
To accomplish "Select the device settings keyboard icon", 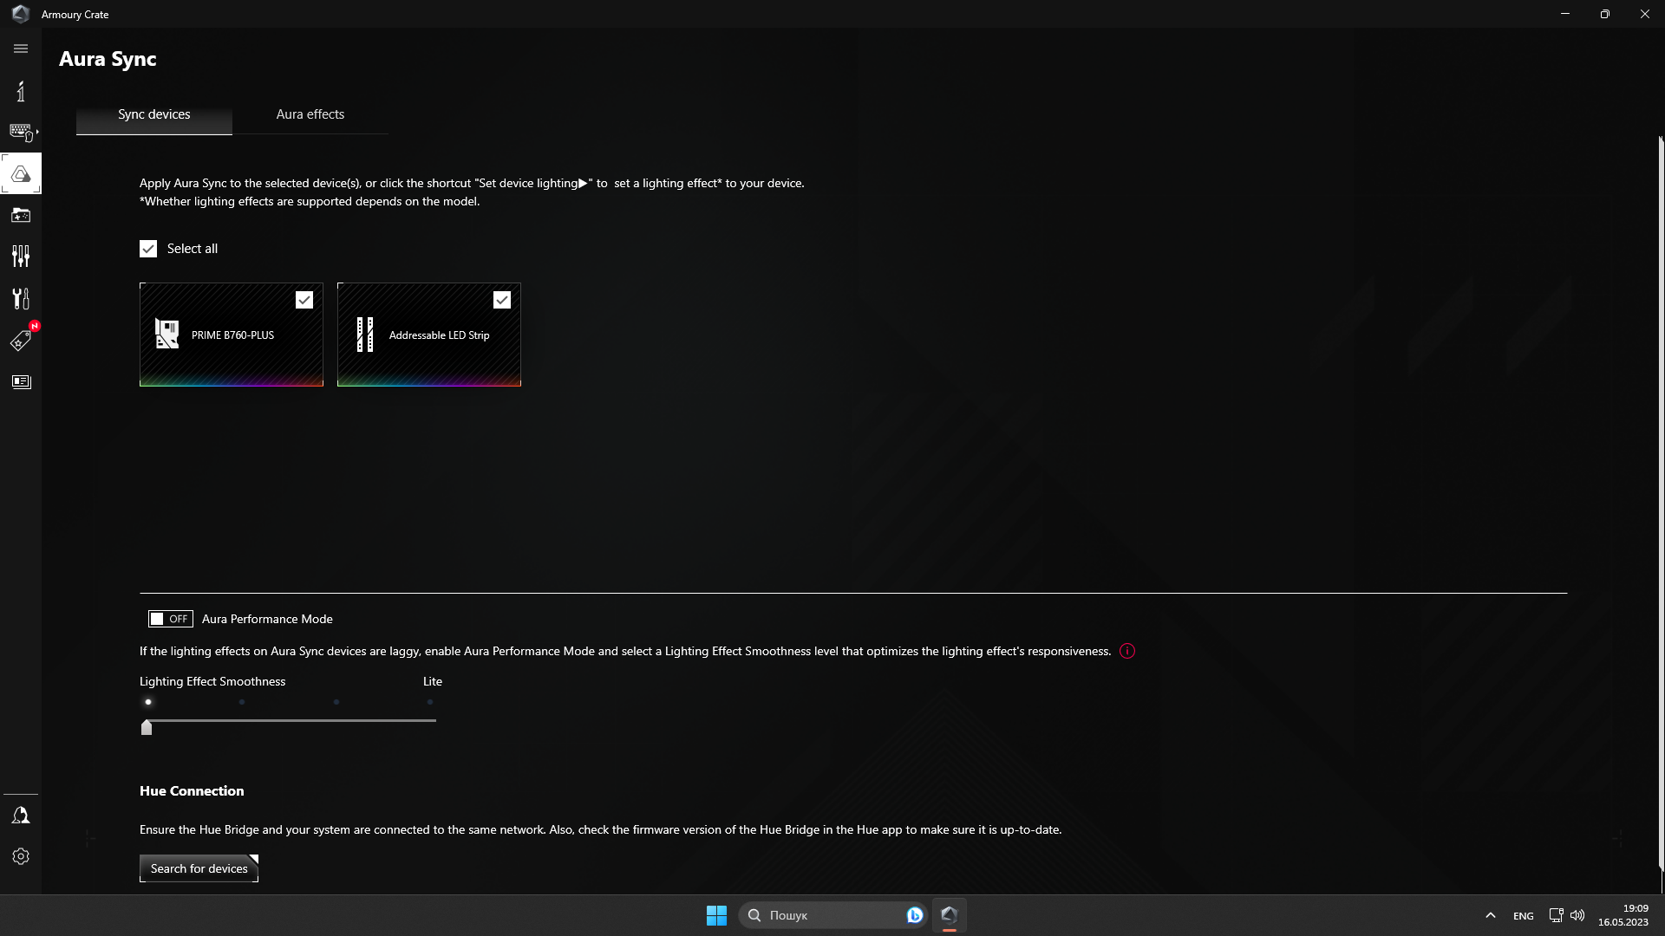I will tap(21, 131).
